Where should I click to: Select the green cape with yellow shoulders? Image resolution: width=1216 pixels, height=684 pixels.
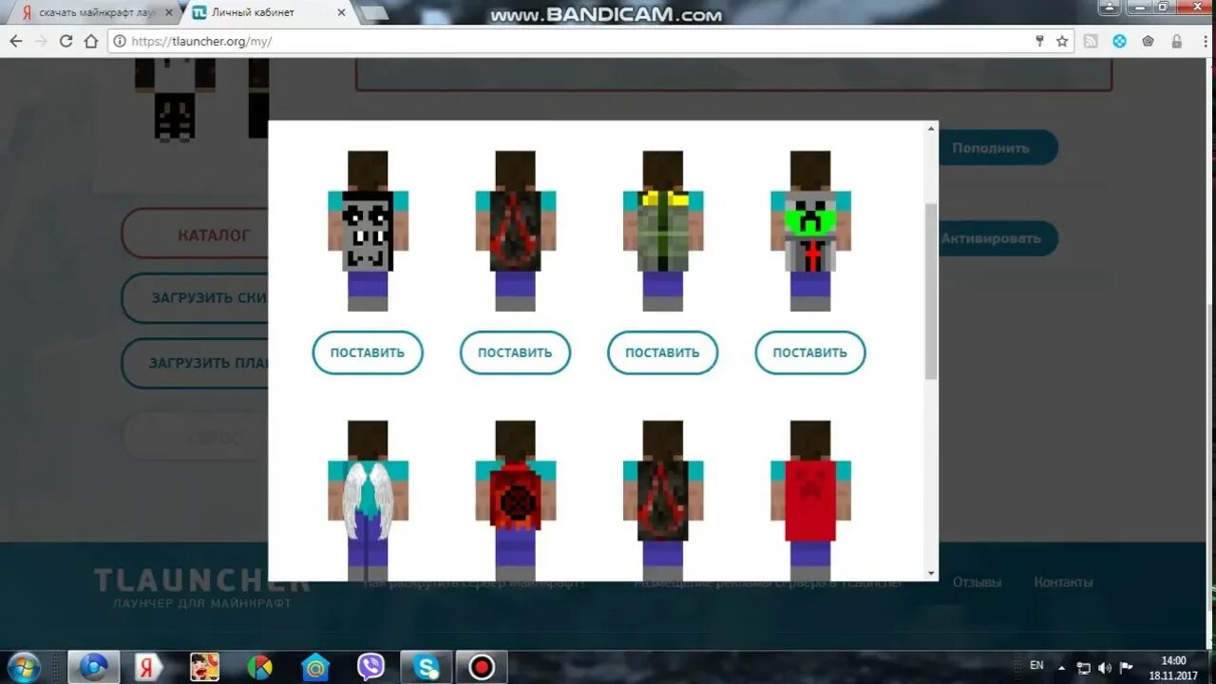click(663, 231)
